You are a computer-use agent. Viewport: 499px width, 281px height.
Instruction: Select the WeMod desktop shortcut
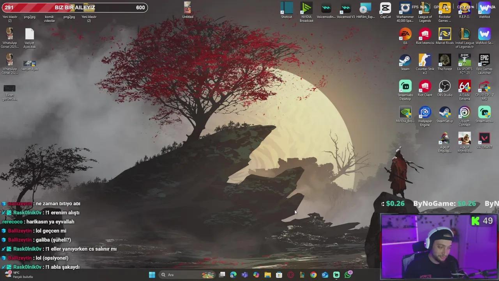tap(484, 11)
